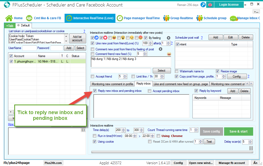This screenshot has width=263, height=166.
Task: Click the Page manager RealTime clock icon
Action: pyautogui.click(x=120, y=18)
